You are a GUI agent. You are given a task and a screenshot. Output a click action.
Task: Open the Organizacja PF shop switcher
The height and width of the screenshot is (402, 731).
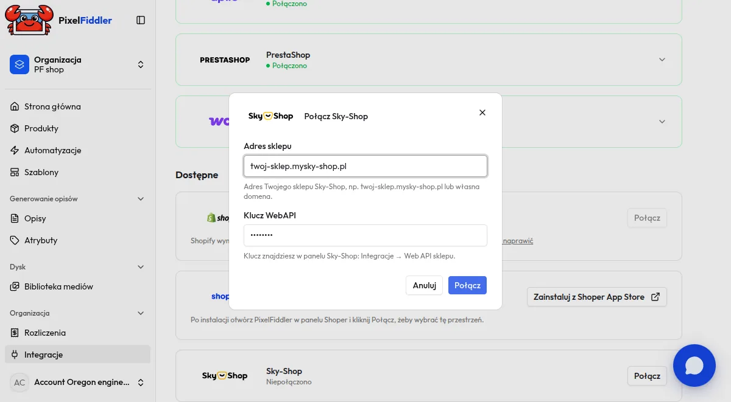click(77, 64)
